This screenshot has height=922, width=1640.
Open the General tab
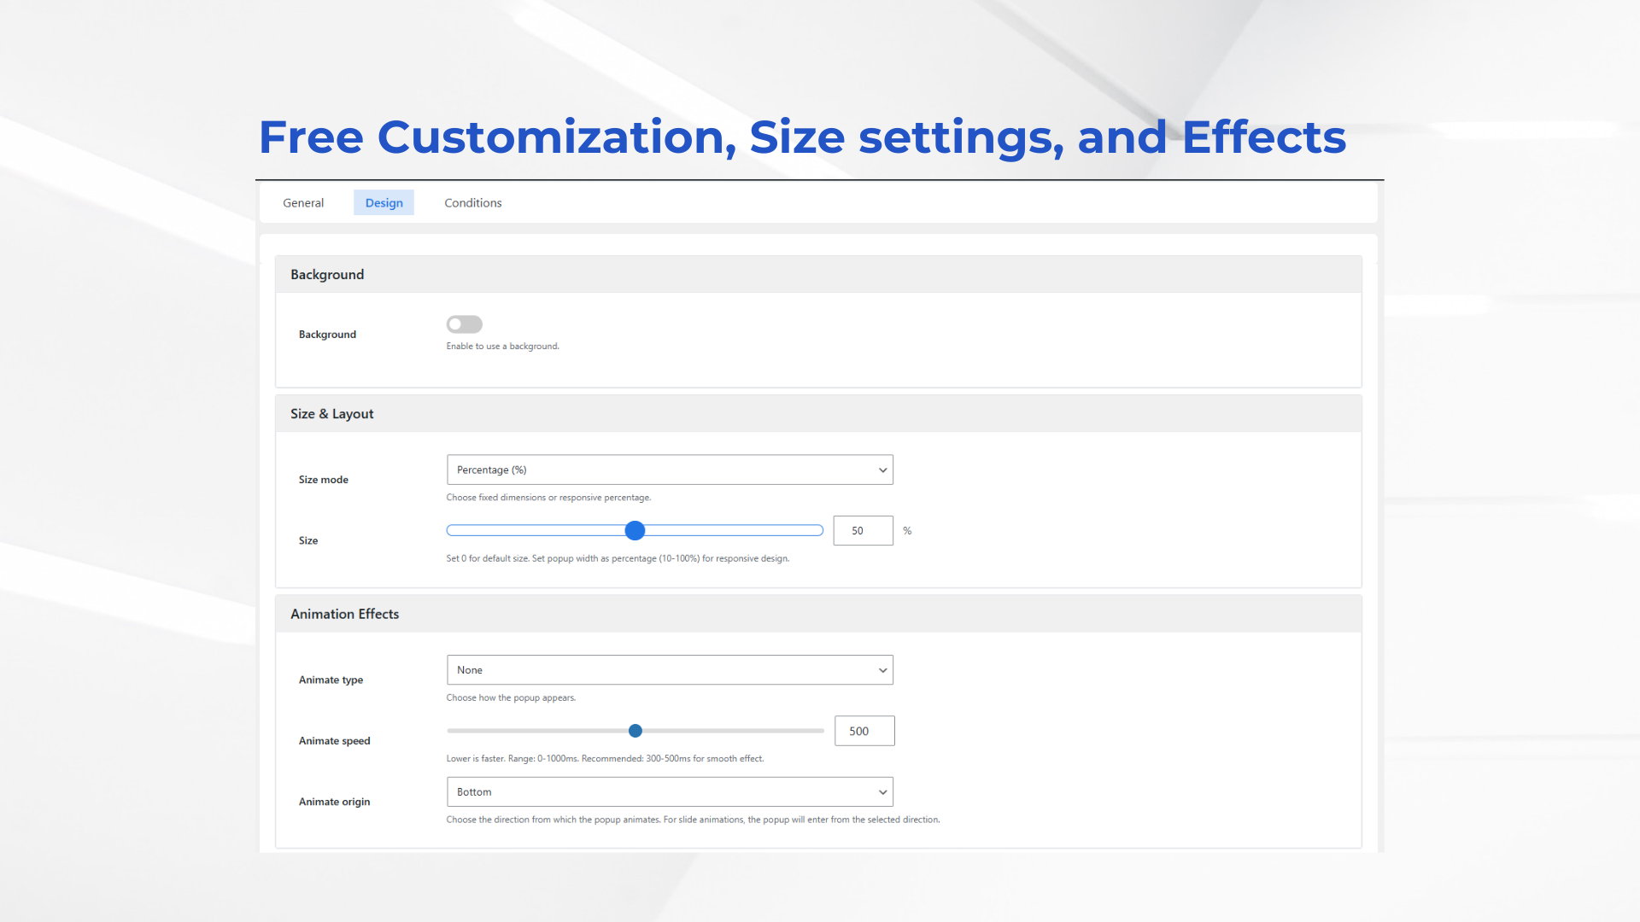[303, 203]
